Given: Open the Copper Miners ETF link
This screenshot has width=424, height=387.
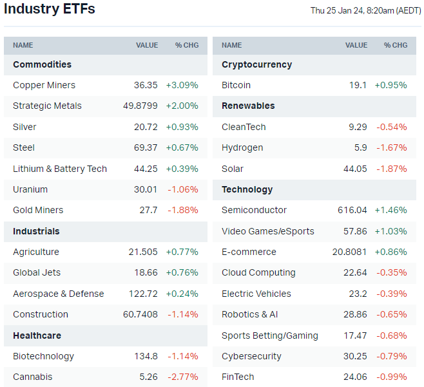Looking at the screenshot, I should 44,85.
